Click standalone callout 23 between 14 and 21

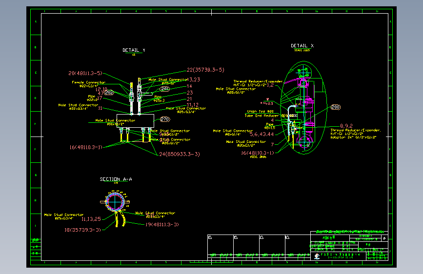190,93
